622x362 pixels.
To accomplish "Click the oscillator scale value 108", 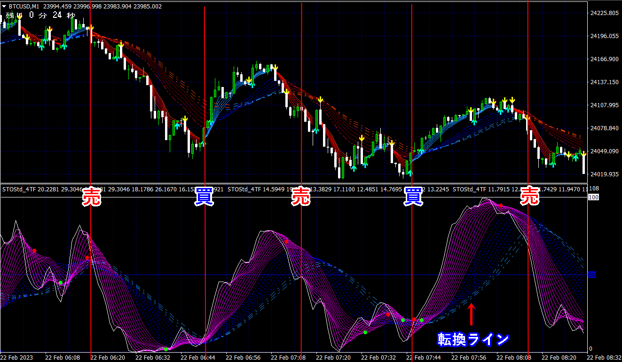I will (594, 189).
